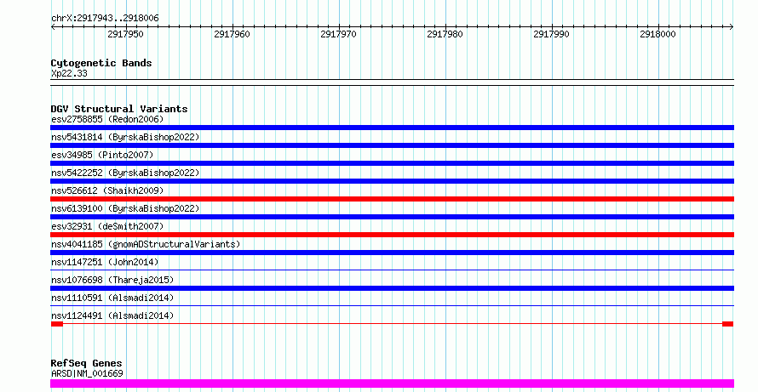Click the blue bar under nsv5431814
The width and height of the screenshot is (758, 392).
(392, 145)
